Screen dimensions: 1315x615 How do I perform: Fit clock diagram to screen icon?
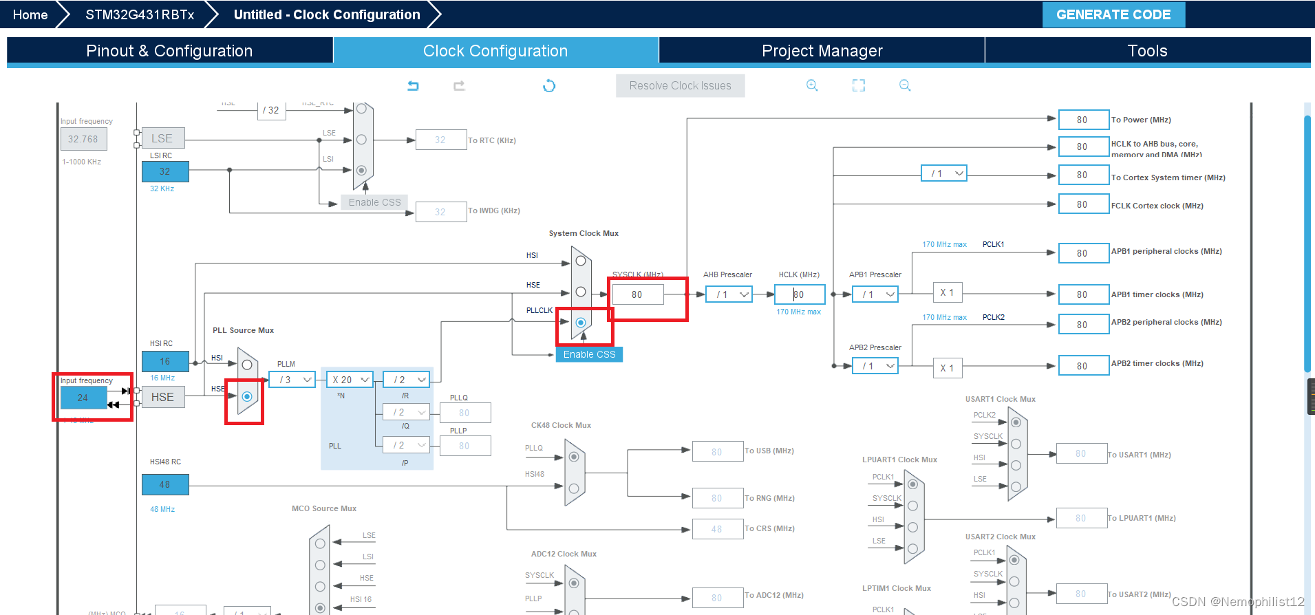859,85
